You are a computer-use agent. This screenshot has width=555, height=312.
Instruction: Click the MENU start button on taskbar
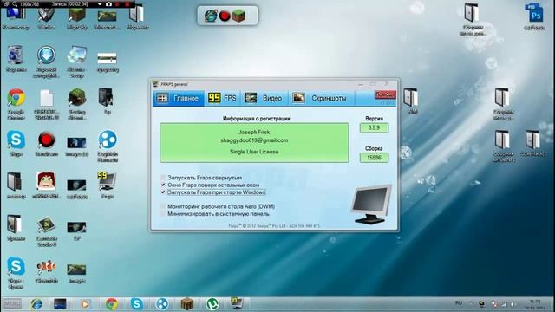(12, 304)
